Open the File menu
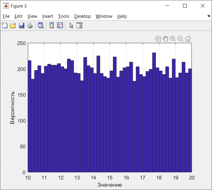 pyautogui.click(x=6, y=16)
